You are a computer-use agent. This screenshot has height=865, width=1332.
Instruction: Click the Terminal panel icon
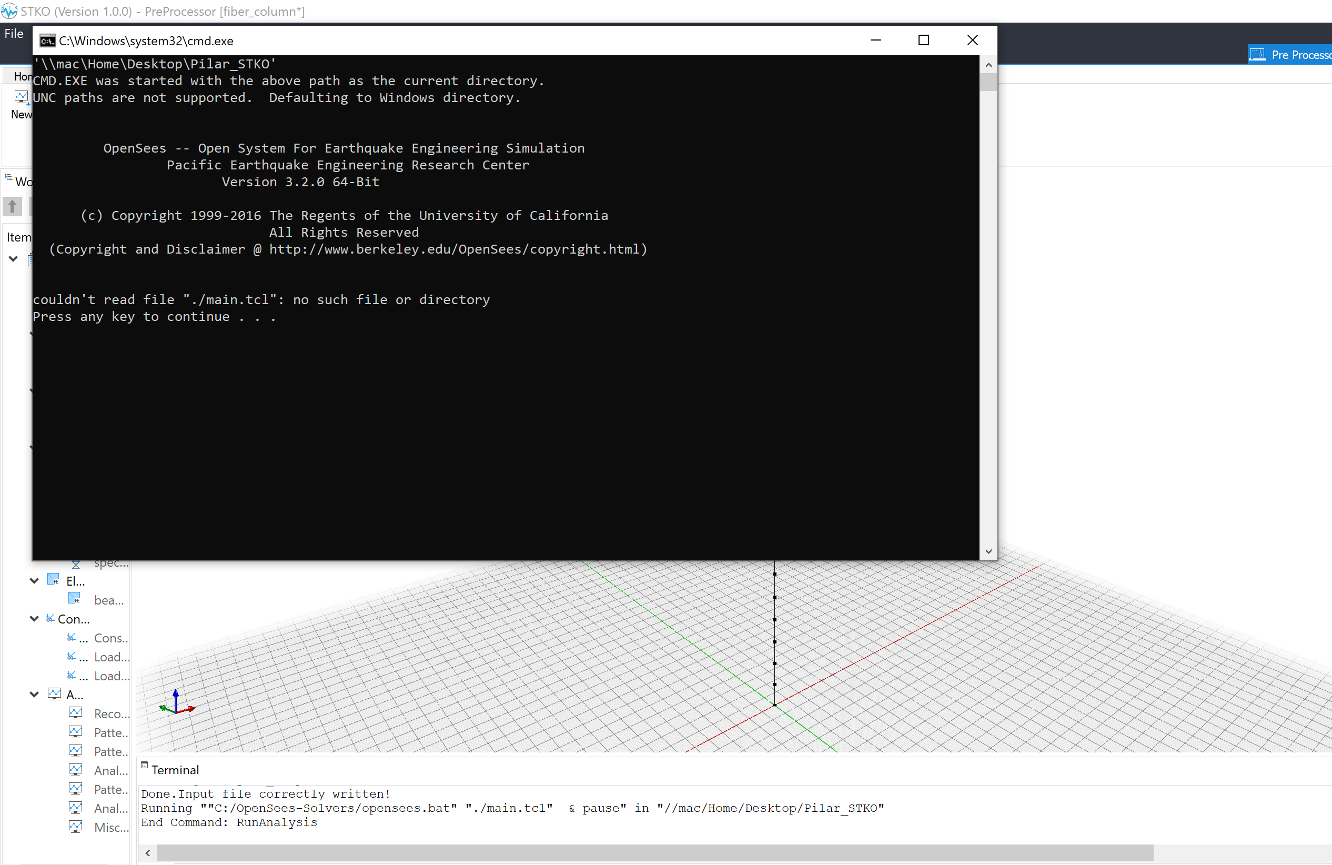coord(144,766)
